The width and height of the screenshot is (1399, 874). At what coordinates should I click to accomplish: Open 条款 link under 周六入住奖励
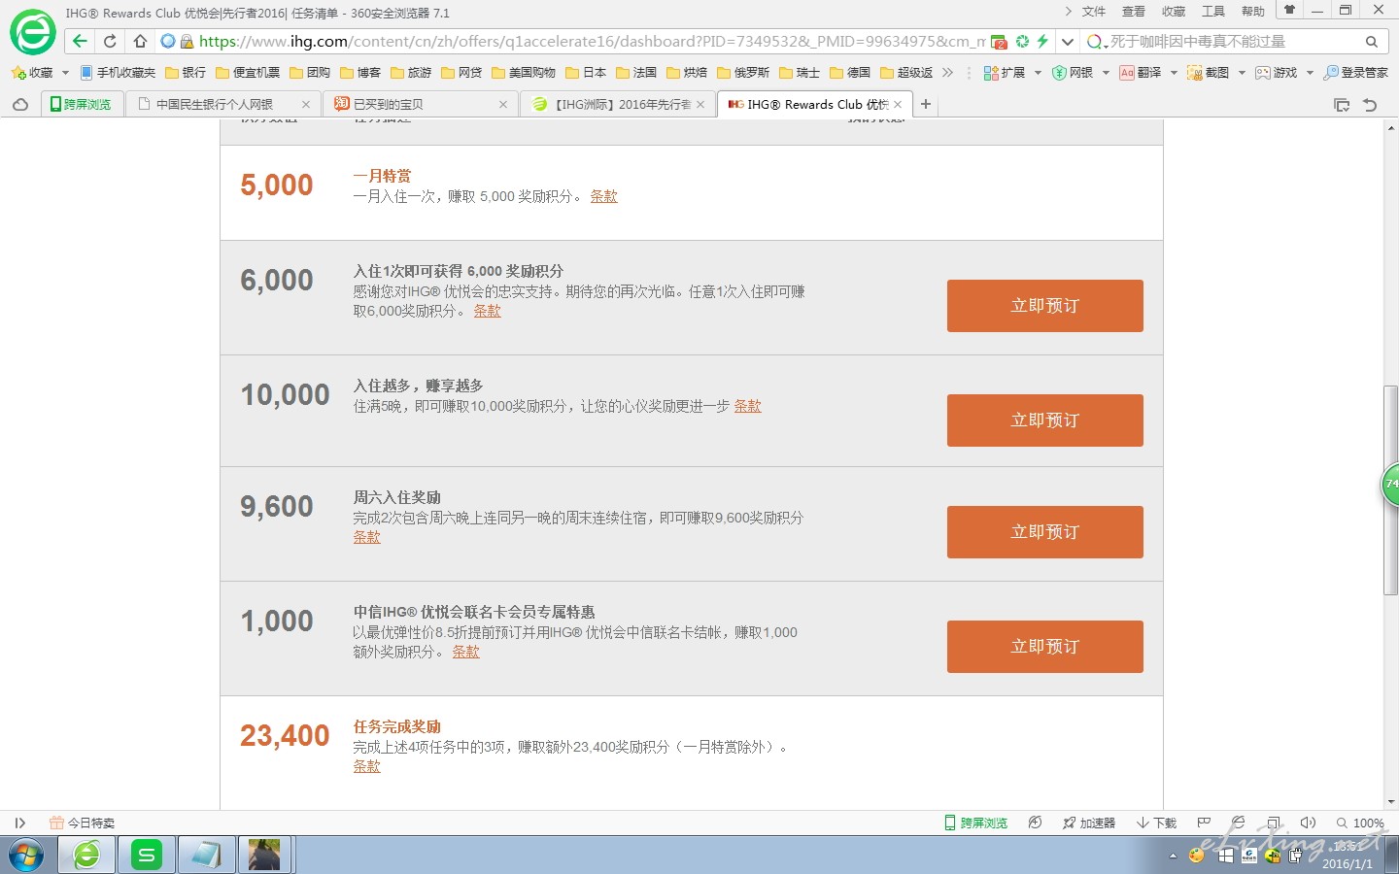pos(367,537)
